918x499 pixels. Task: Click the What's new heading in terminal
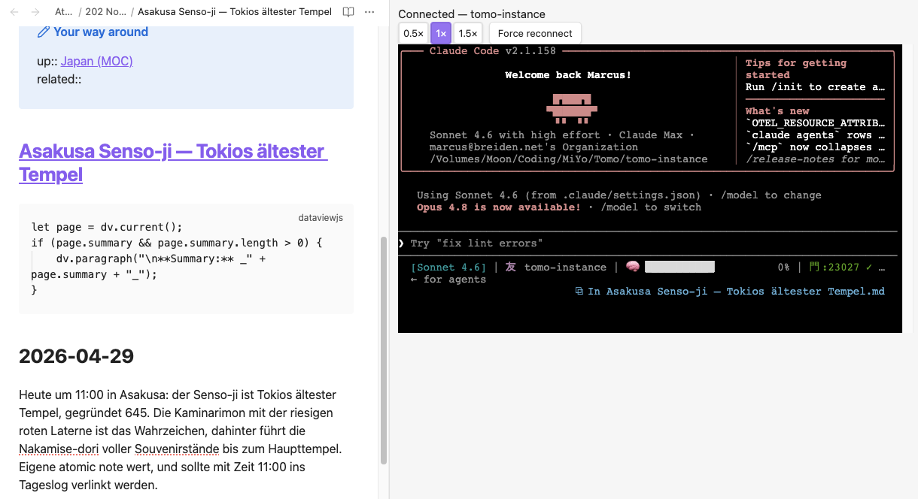tap(777, 110)
